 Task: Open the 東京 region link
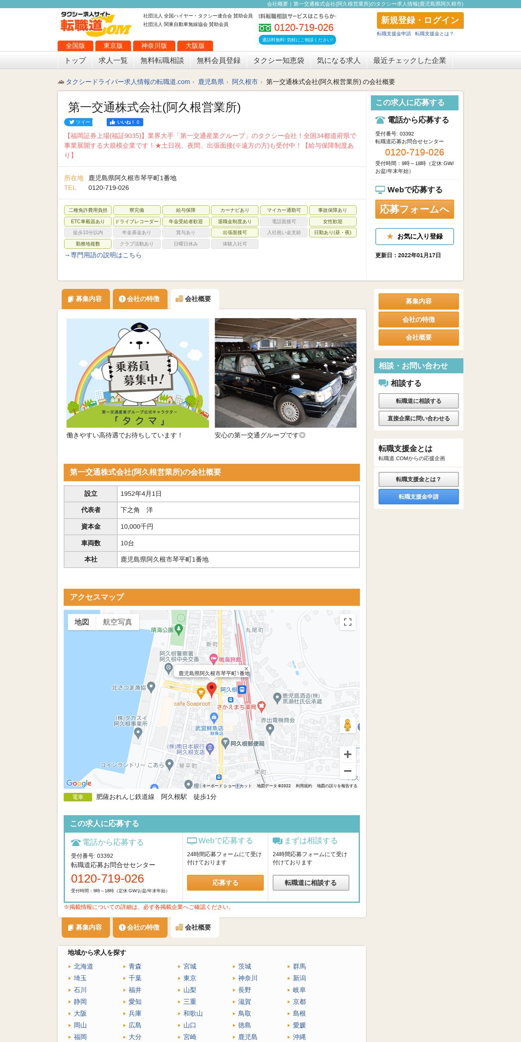[189, 978]
